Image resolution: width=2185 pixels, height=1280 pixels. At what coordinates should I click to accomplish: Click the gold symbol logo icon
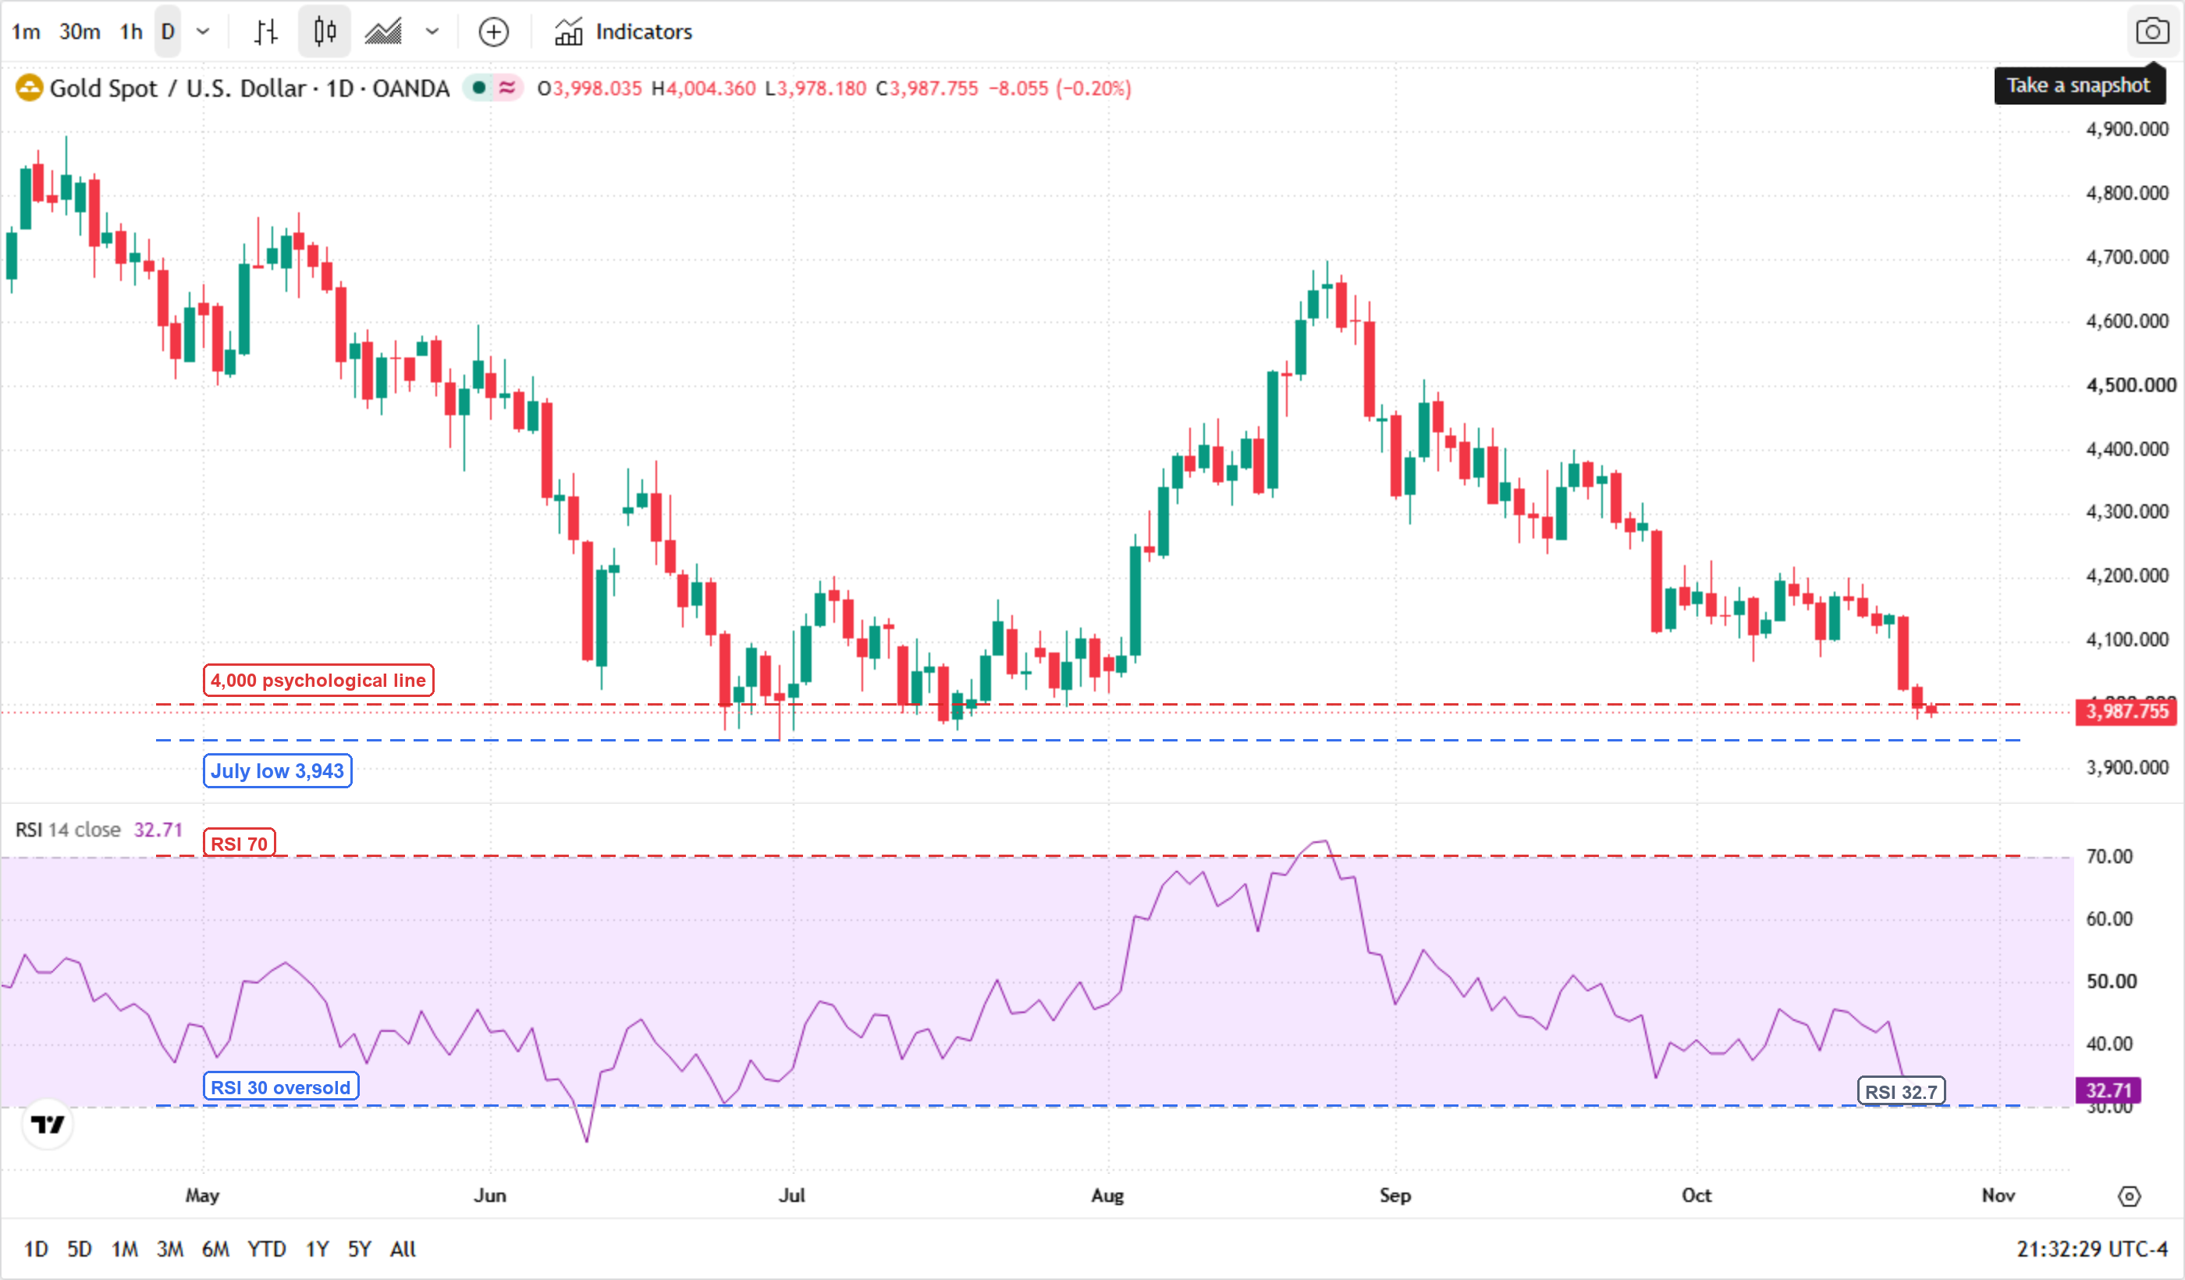[29, 87]
